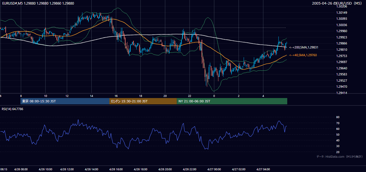Image resolution: width=366 pixels, height=172 pixels.
Task: Click the 1.29980 price axis label
Action: [x=342, y=31]
